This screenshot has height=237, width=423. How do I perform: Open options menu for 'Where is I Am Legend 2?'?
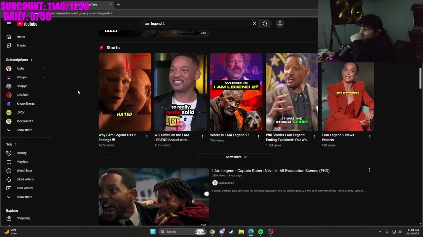coord(258,137)
